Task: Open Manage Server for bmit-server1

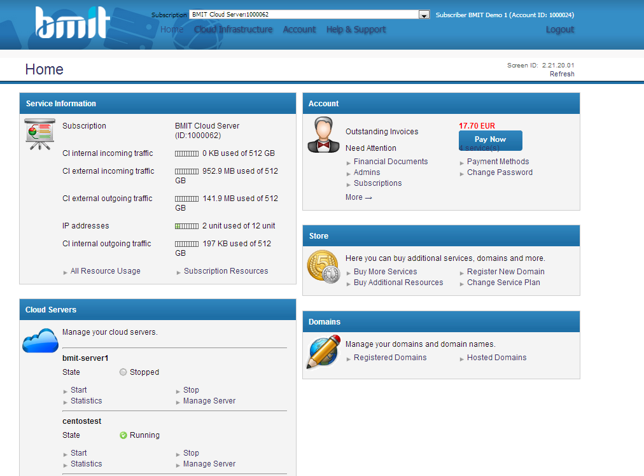Action: pyautogui.click(x=209, y=401)
